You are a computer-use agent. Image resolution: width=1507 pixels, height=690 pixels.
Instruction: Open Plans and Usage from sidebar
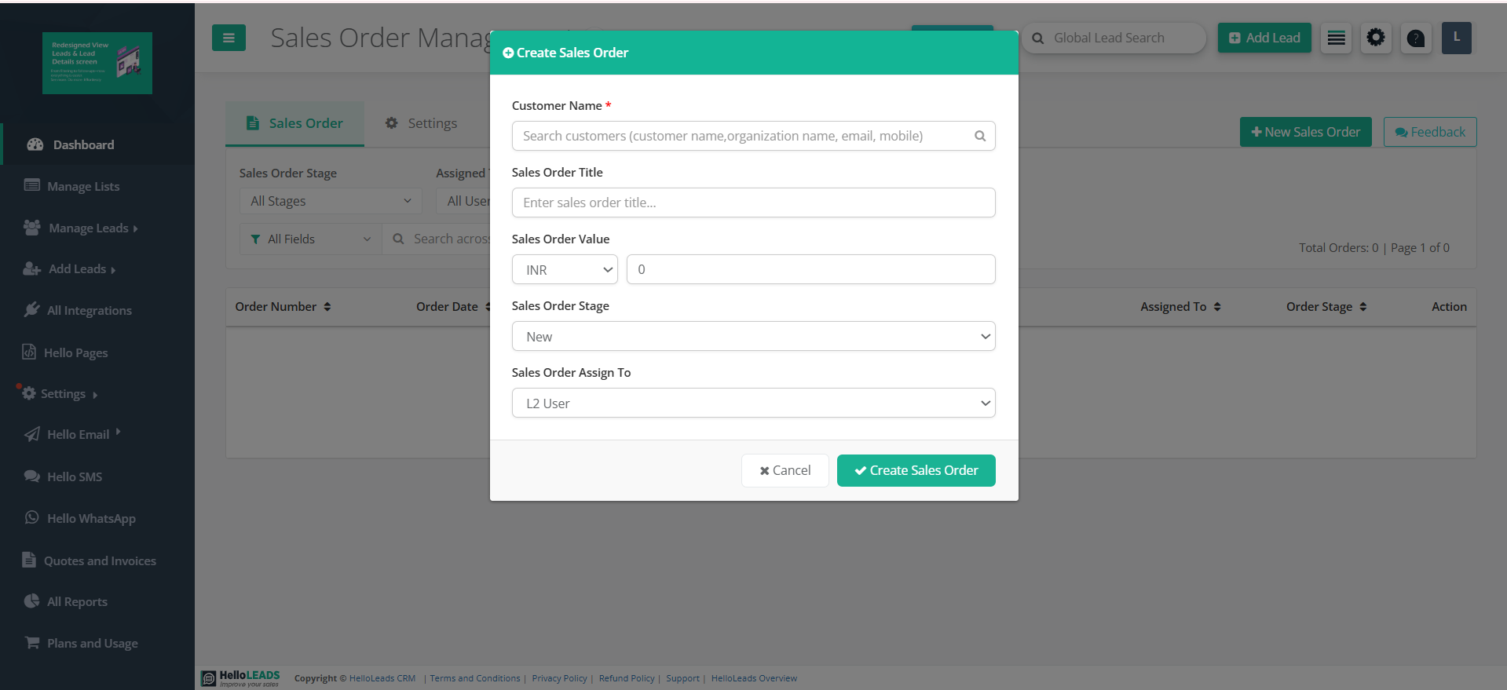coord(92,643)
